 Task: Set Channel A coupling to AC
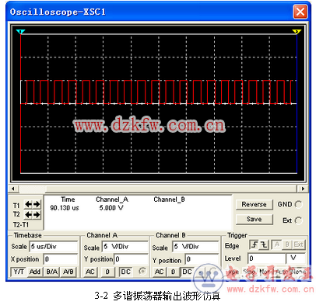[x=90, y=272]
